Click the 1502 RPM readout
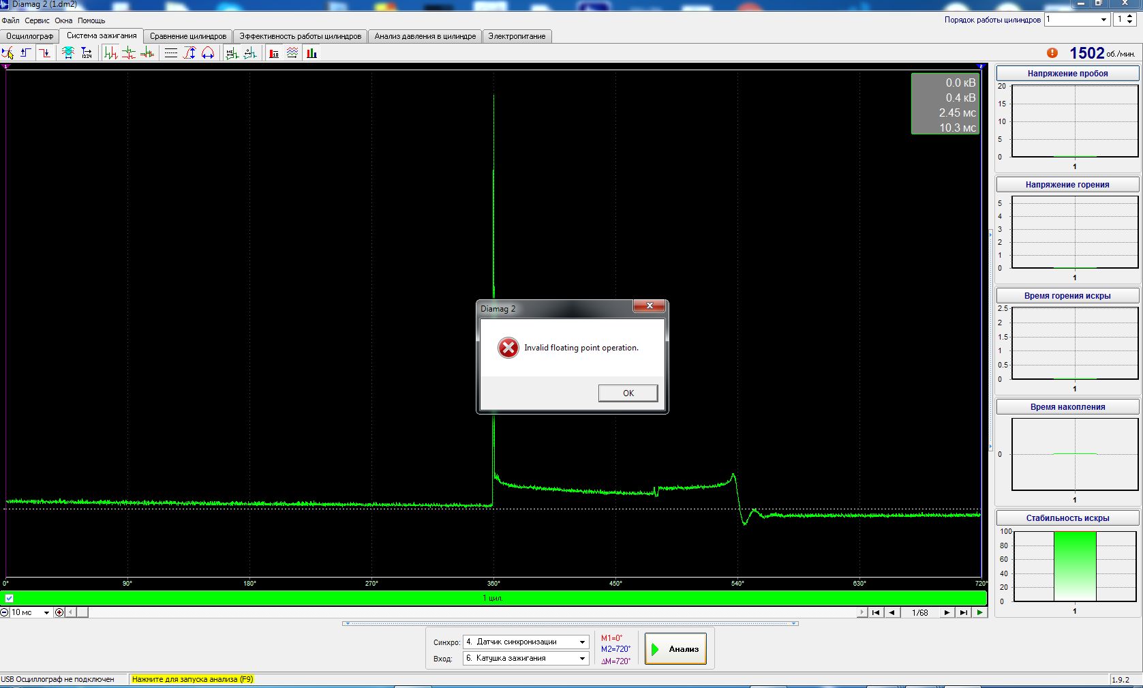Viewport: 1143px width, 688px height. (x=1086, y=53)
